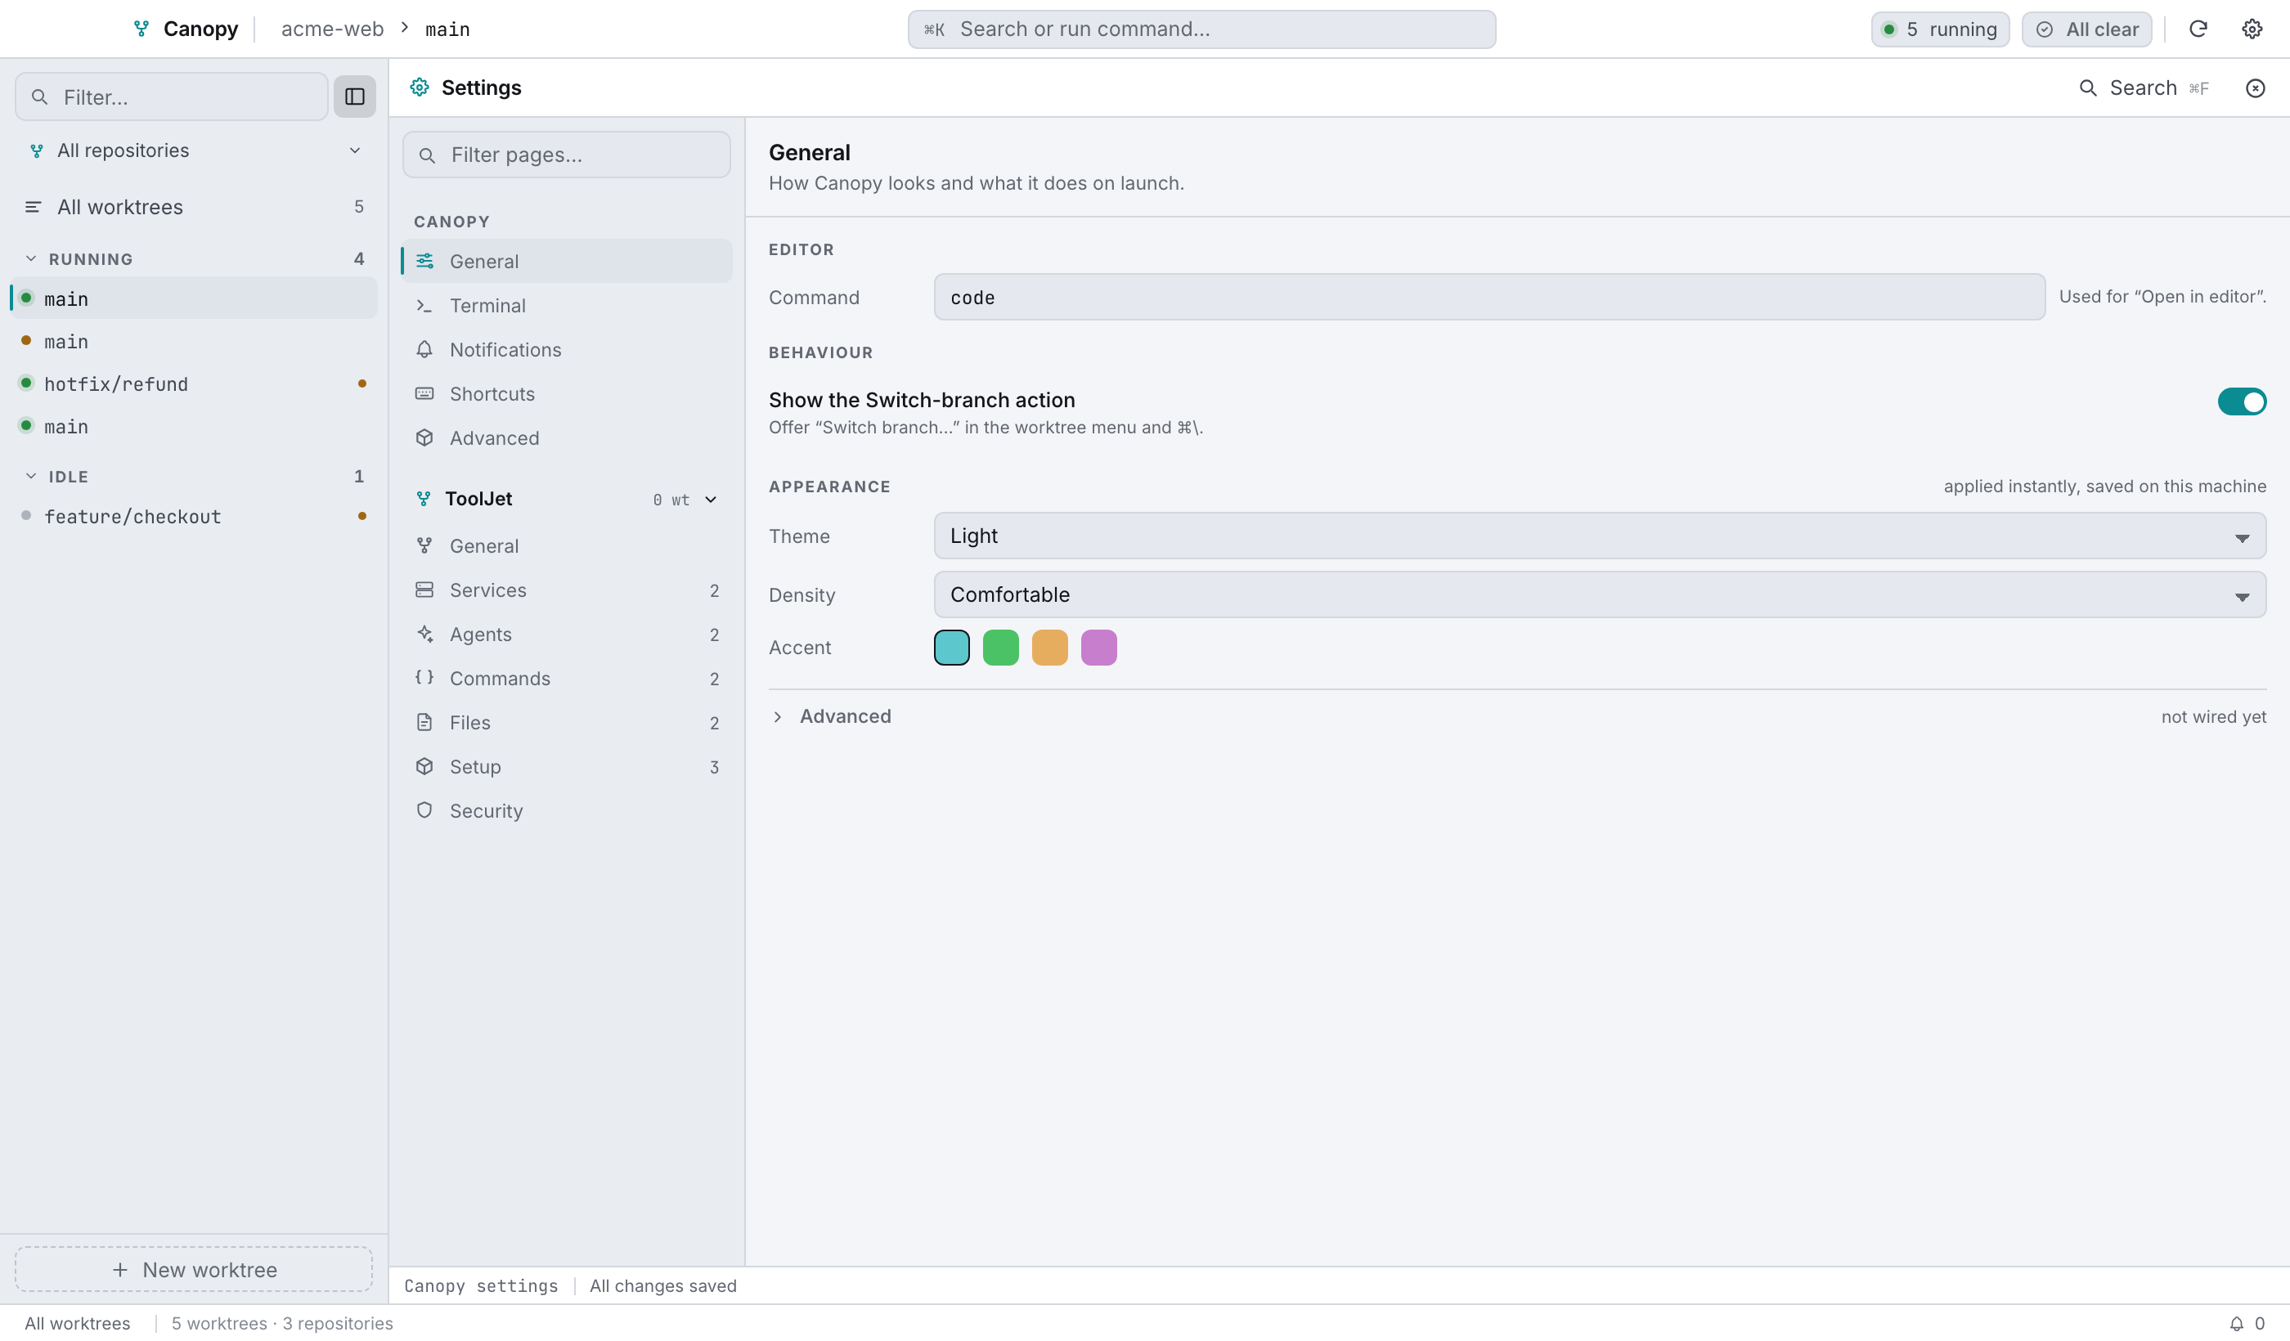Click the 5 running status pill
This screenshot has height=1341, width=2290.
(1939, 29)
